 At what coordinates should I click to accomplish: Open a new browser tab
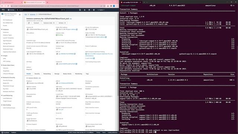click(x=47, y=3)
